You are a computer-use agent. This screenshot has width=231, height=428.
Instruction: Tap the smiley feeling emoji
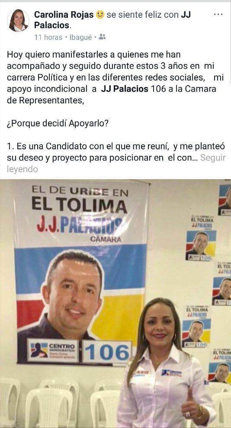click(x=100, y=14)
